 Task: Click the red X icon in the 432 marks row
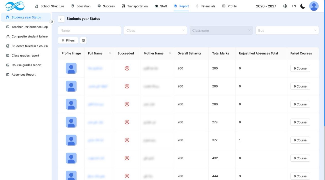coord(127,158)
